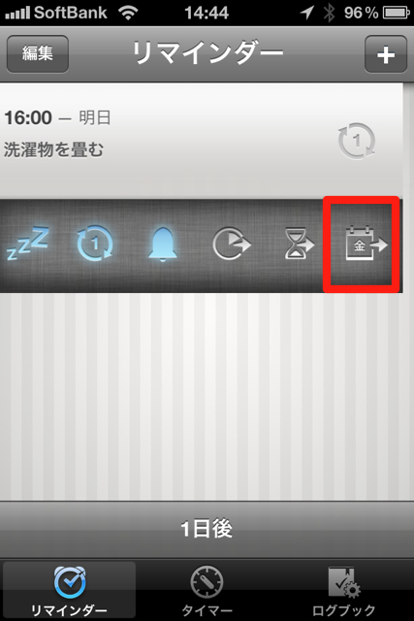
Task: Tap the zZZ snooze icon
Action: pos(28,243)
